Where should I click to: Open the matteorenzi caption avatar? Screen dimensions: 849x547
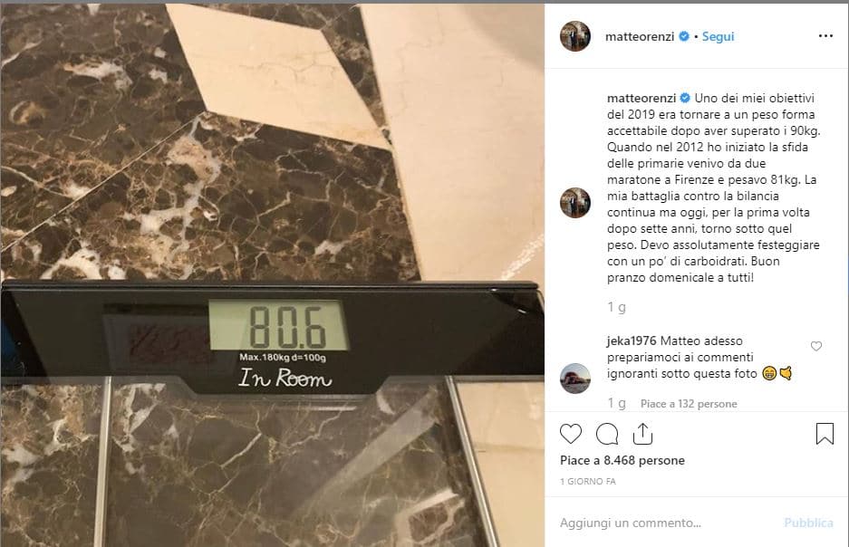575,203
